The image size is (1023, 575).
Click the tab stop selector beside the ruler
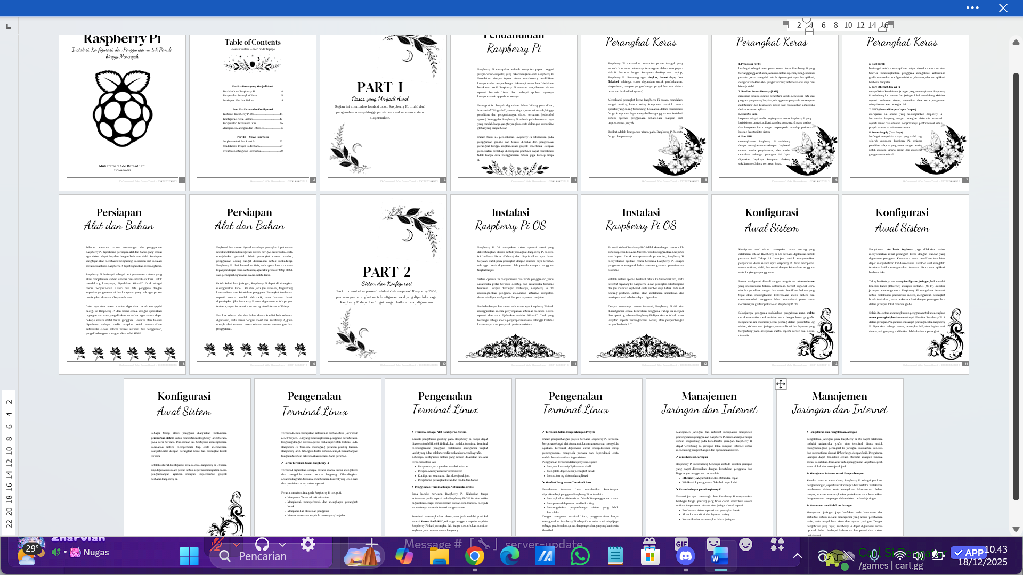pos(9,26)
